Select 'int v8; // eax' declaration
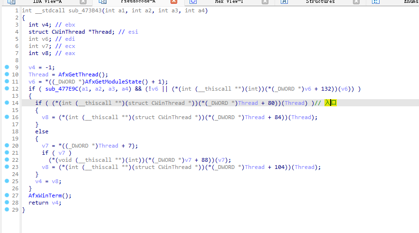This screenshot has height=233, width=419. 52,53
